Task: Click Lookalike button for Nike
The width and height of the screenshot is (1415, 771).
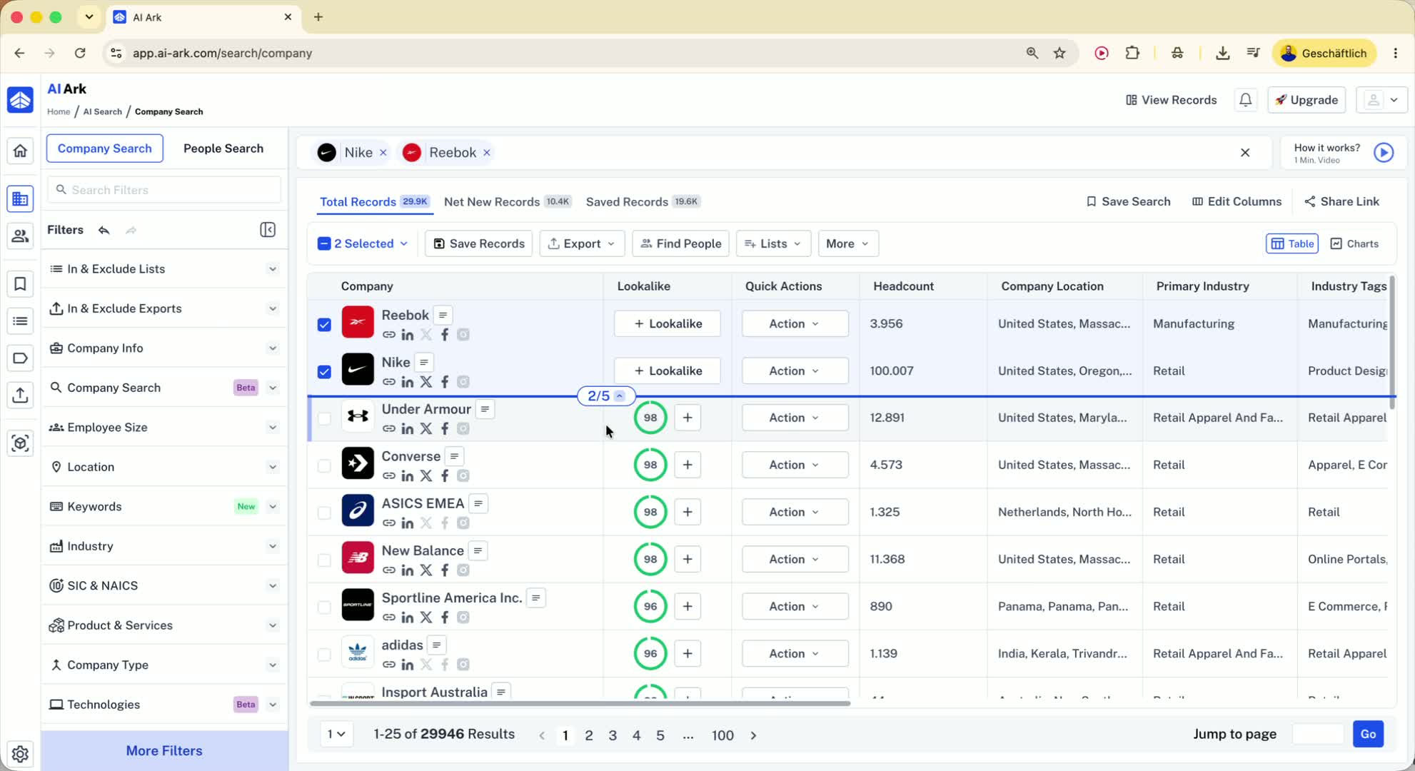Action: click(668, 371)
